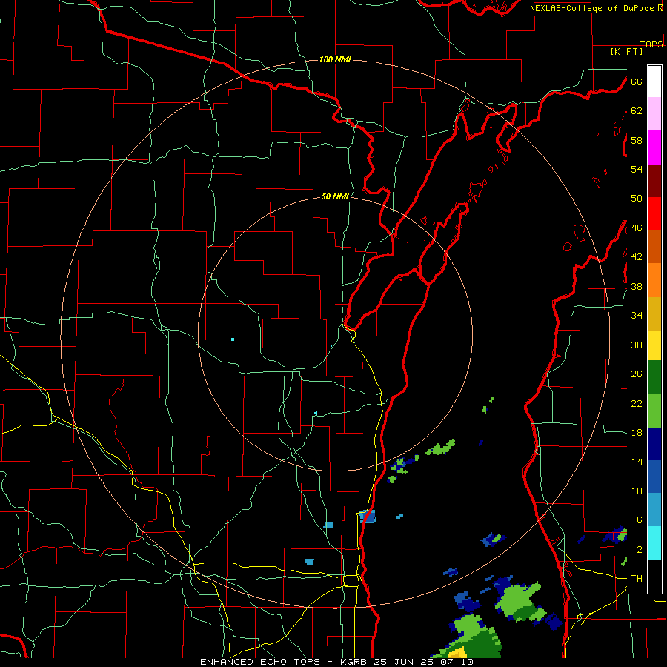Click the black TH threshold legend swatch

pos(654,577)
